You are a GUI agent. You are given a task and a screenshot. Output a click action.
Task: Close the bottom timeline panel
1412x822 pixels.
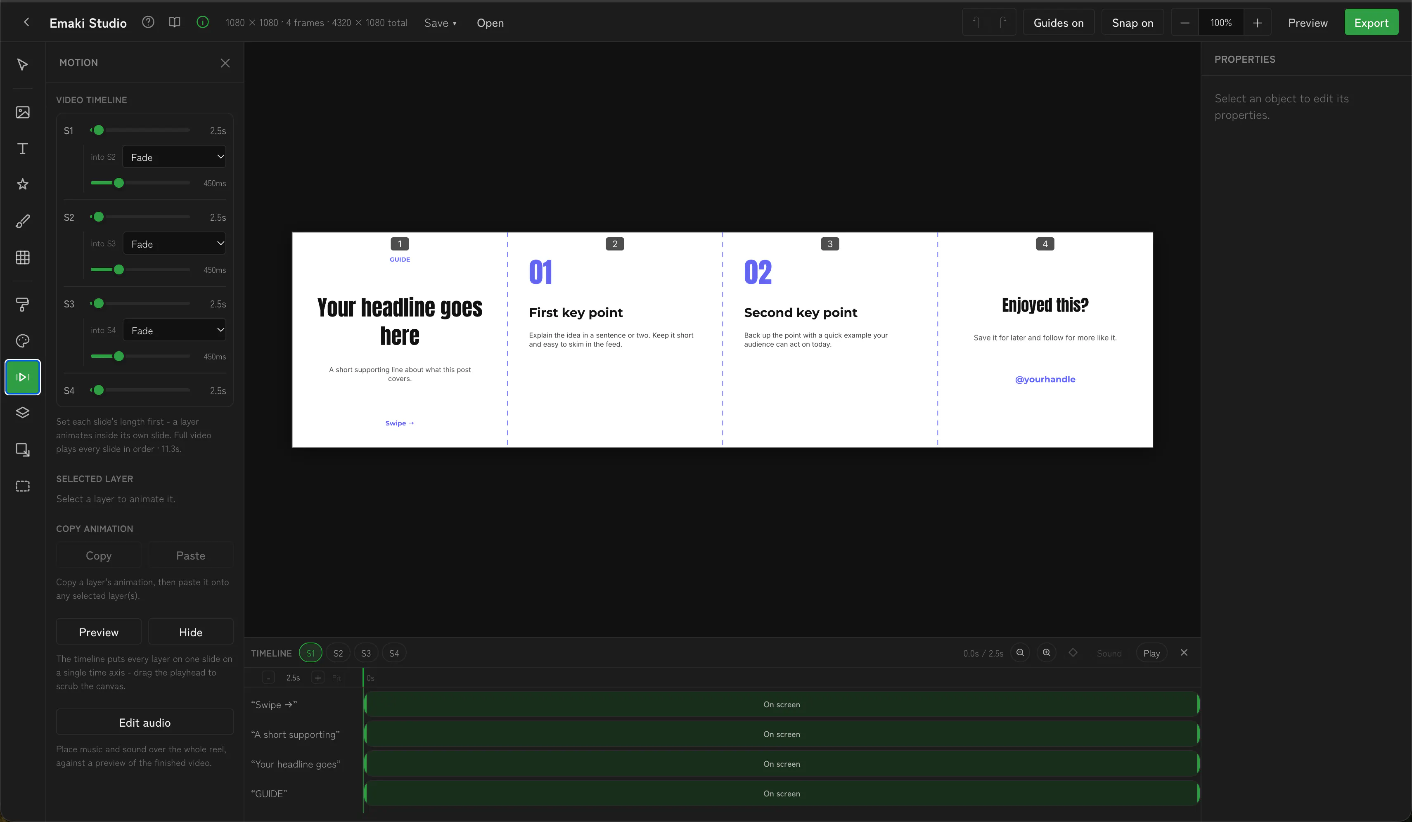pos(1184,653)
